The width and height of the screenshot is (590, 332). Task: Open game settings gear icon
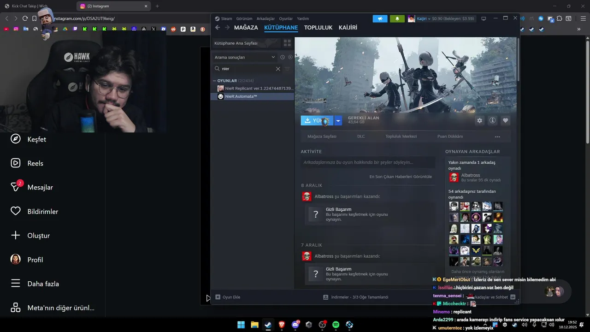pos(479,120)
